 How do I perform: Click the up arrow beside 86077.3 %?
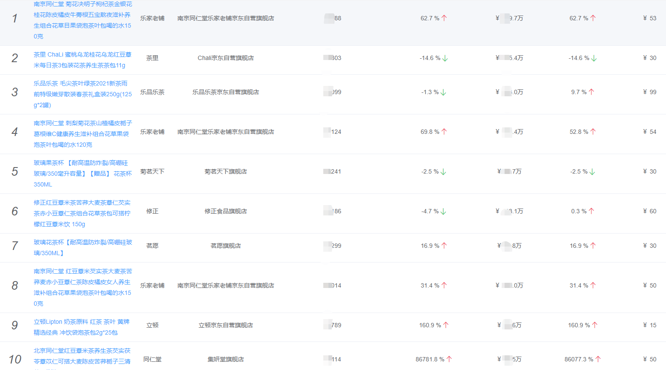coord(598,359)
